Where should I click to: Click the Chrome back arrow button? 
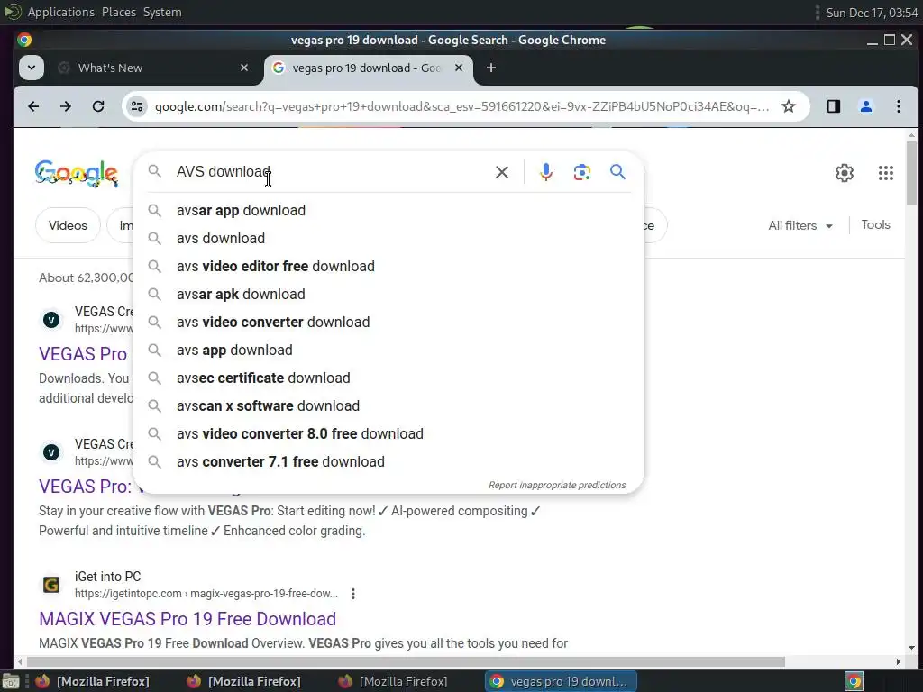33,106
